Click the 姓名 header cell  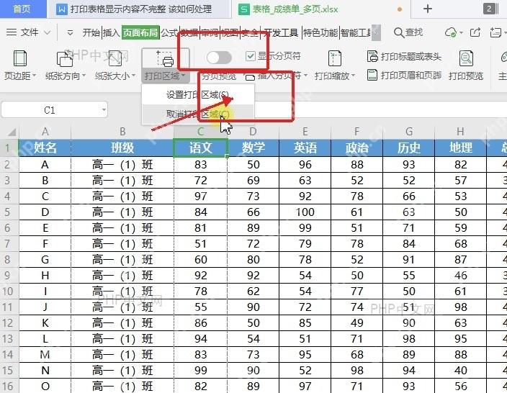pos(45,148)
